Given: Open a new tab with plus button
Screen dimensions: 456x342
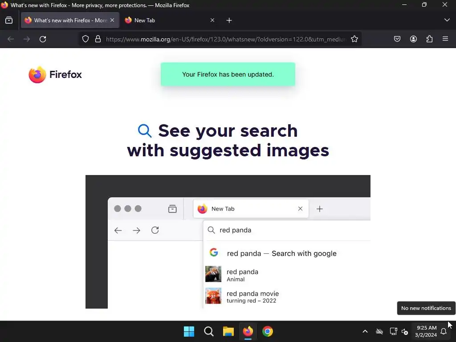Looking at the screenshot, I should pyautogui.click(x=229, y=20).
